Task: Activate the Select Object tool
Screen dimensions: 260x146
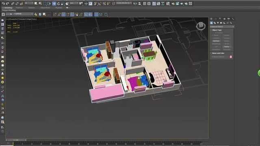Action: coord(36,4)
